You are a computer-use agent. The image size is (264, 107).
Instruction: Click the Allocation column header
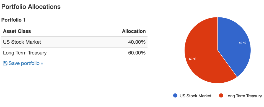pos(134,31)
